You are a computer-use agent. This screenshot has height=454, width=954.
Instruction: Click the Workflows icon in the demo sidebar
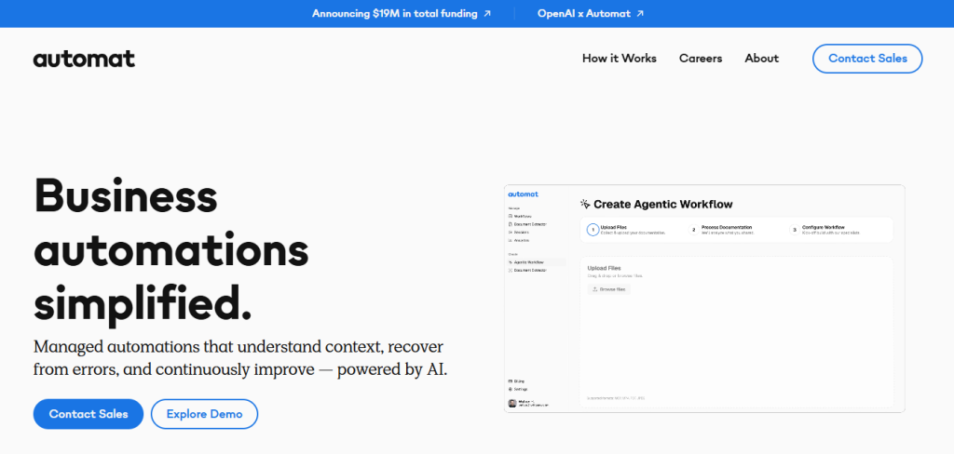coord(511,216)
